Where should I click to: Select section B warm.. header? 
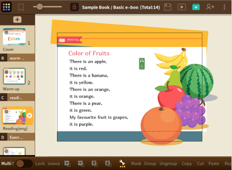17,58
